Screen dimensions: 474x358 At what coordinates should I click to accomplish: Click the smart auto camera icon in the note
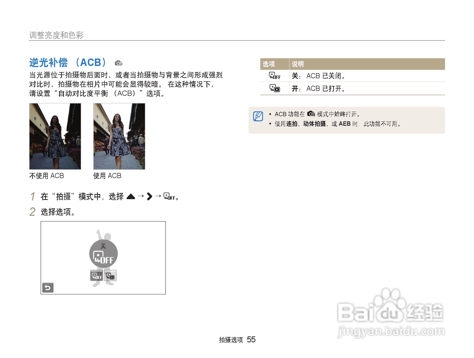click(311, 114)
